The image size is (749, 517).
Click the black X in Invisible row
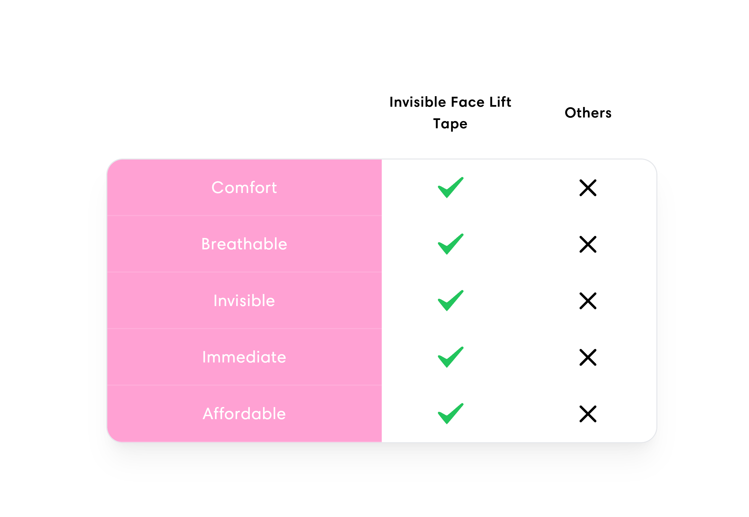tap(587, 301)
